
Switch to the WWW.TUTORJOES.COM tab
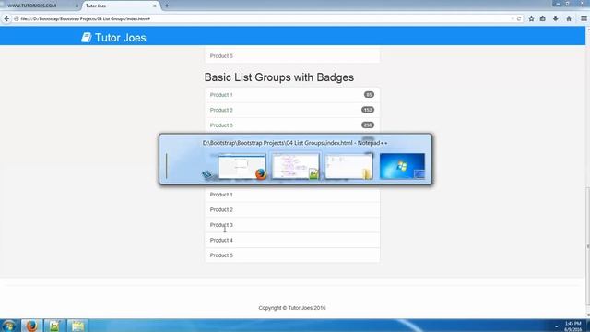(x=41, y=6)
